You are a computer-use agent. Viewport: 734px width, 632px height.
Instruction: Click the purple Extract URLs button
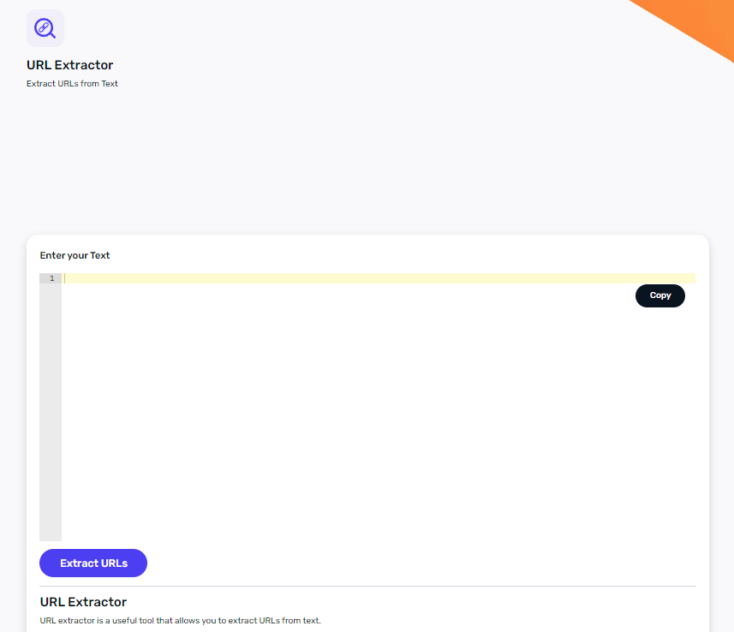(x=93, y=563)
